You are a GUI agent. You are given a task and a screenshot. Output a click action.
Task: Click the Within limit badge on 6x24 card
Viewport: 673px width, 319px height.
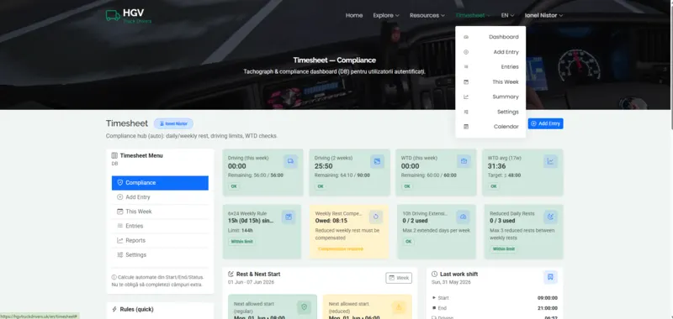click(x=242, y=242)
